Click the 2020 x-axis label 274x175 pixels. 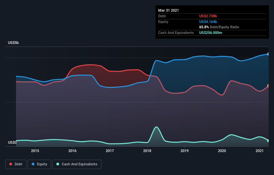coord(222,151)
